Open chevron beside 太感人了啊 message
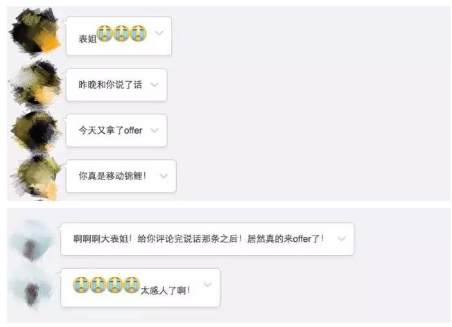 (208, 285)
